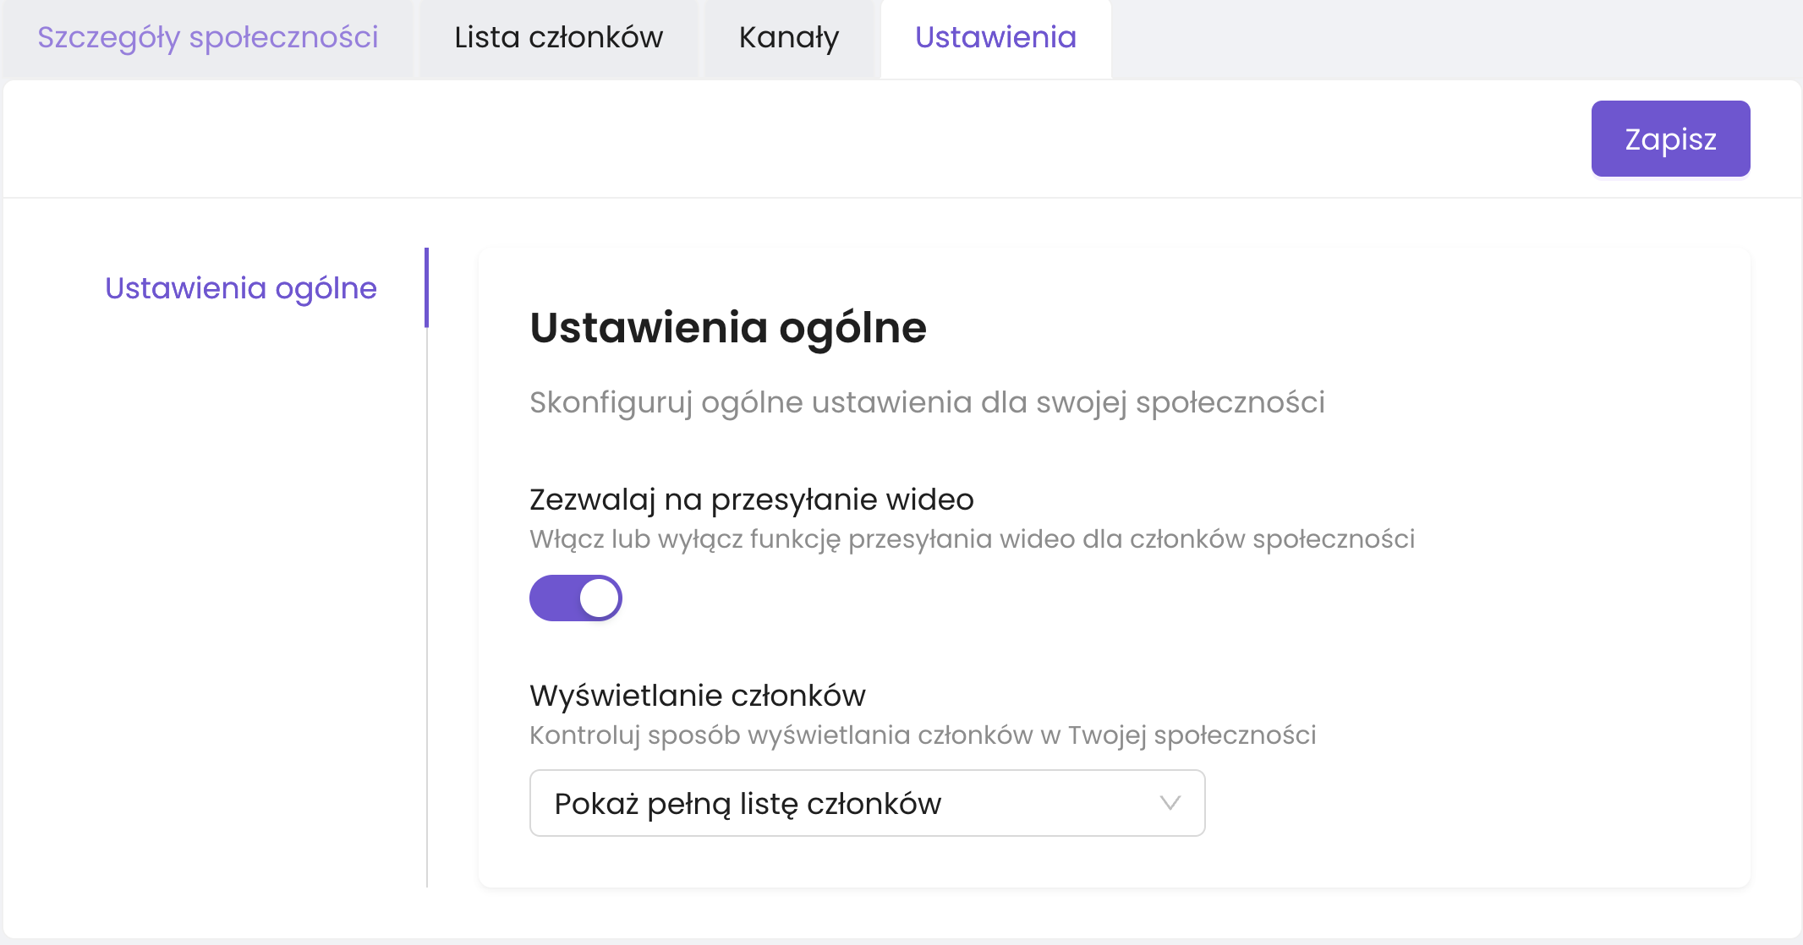The height and width of the screenshot is (945, 1803).
Task: Click the purple active indicator bar by the sidebar
Action: (426, 287)
